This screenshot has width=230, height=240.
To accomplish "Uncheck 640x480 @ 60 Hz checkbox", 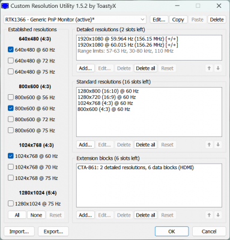I will pyautogui.click(x=11, y=50).
